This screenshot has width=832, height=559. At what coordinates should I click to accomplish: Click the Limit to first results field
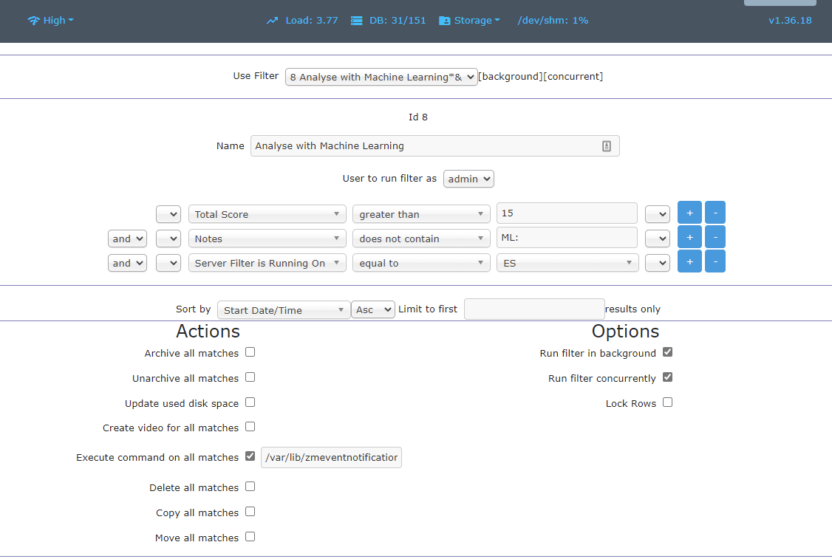pos(534,309)
